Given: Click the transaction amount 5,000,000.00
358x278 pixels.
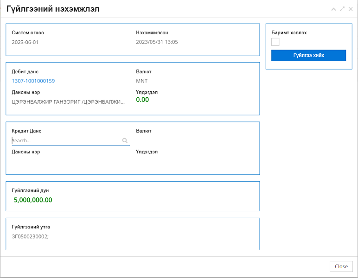Looking at the screenshot, I should click(x=33, y=200).
